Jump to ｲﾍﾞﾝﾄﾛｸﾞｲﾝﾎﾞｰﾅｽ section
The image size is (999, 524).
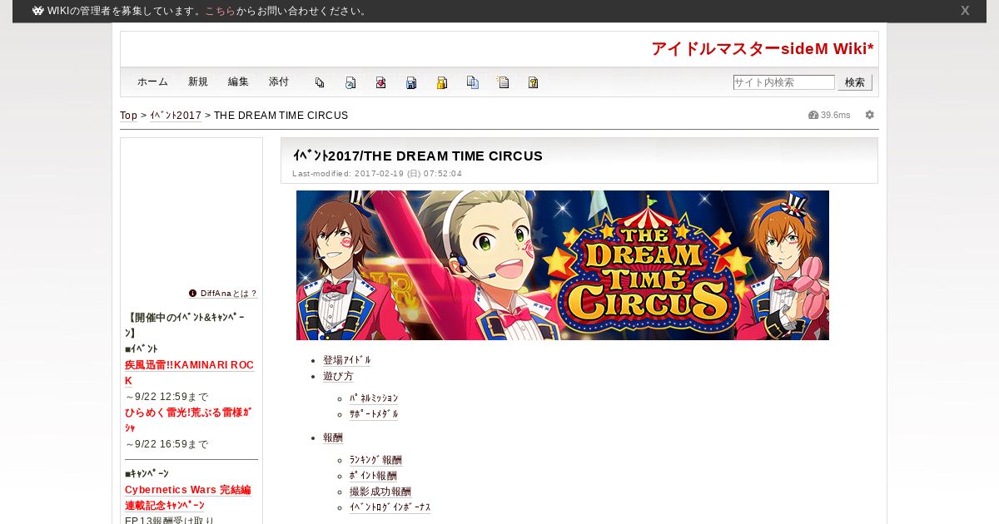(390, 507)
